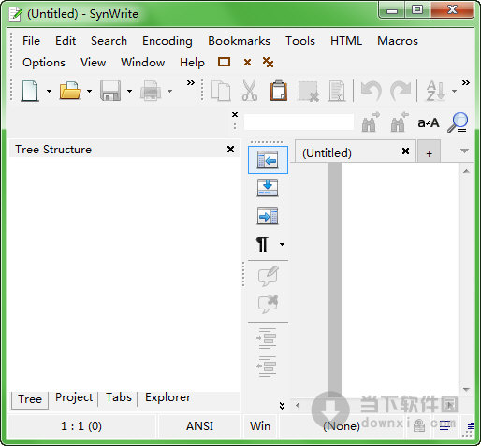Click the Select All document icon
The height and width of the screenshot is (446, 481).
click(x=337, y=91)
